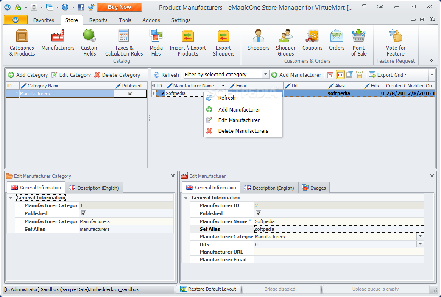Switch to the Reports ribbon tab
Viewport: 441px width, 297px height.
[x=98, y=20]
